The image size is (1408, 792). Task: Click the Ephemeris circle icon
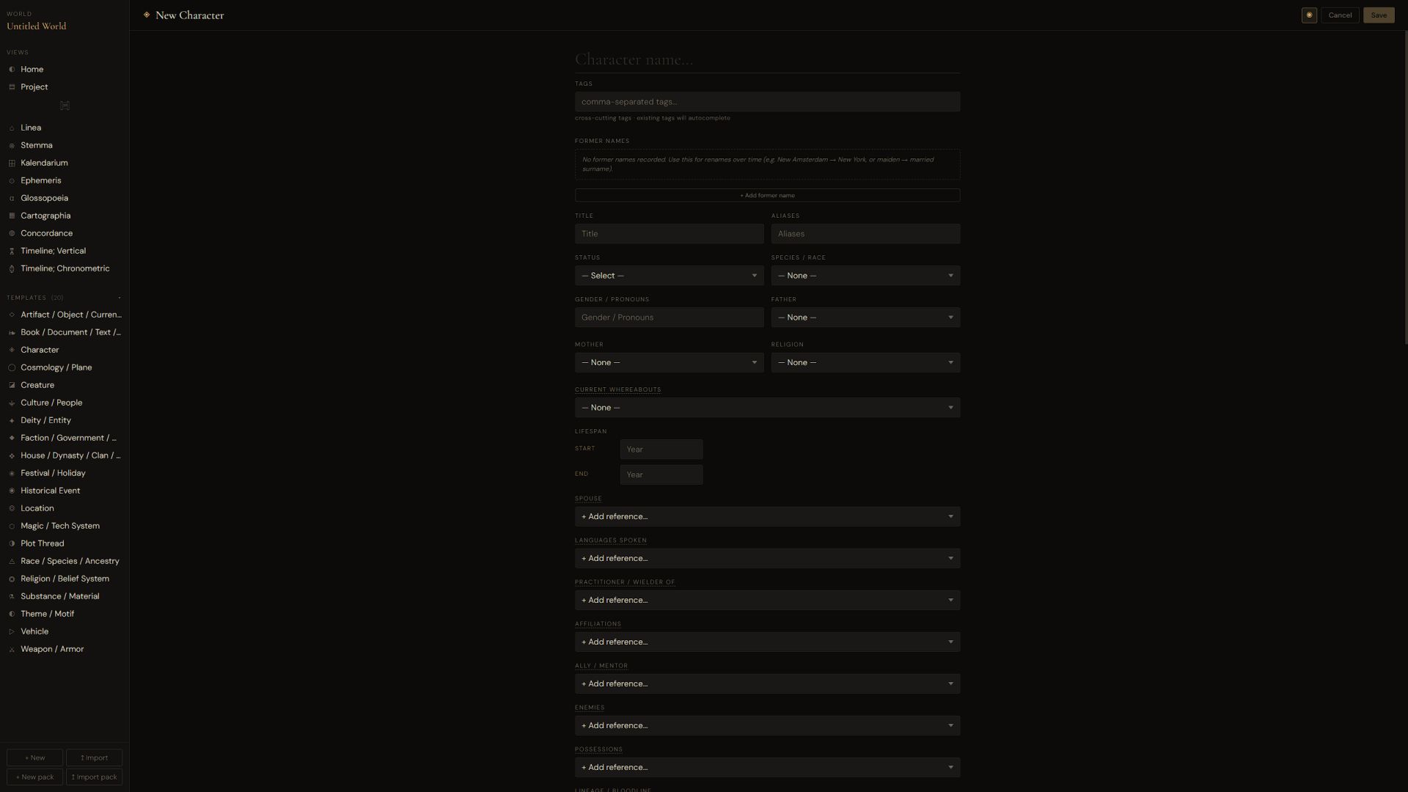(x=12, y=181)
